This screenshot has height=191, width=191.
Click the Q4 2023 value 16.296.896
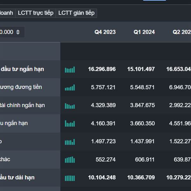(x=102, y=69)
